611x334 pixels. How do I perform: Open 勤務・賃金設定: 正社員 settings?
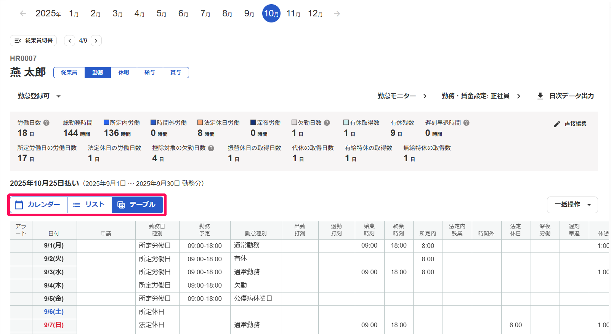point(481,96)
